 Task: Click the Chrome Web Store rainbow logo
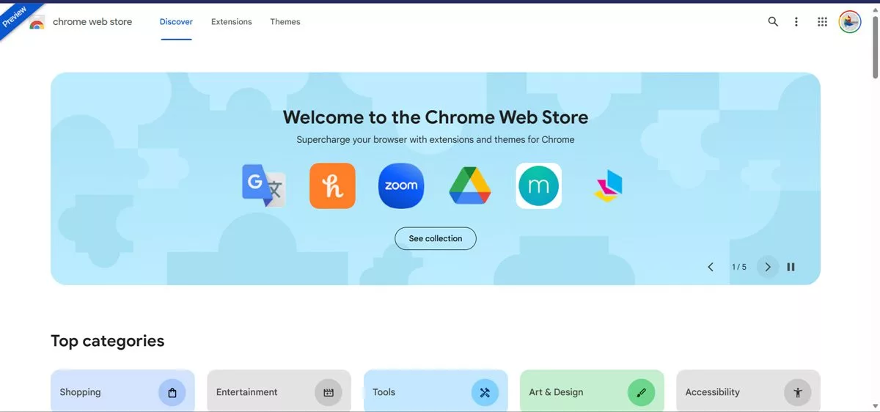click(37, 23)
